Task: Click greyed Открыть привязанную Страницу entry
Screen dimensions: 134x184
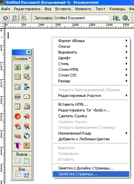Action: (91, 127)
